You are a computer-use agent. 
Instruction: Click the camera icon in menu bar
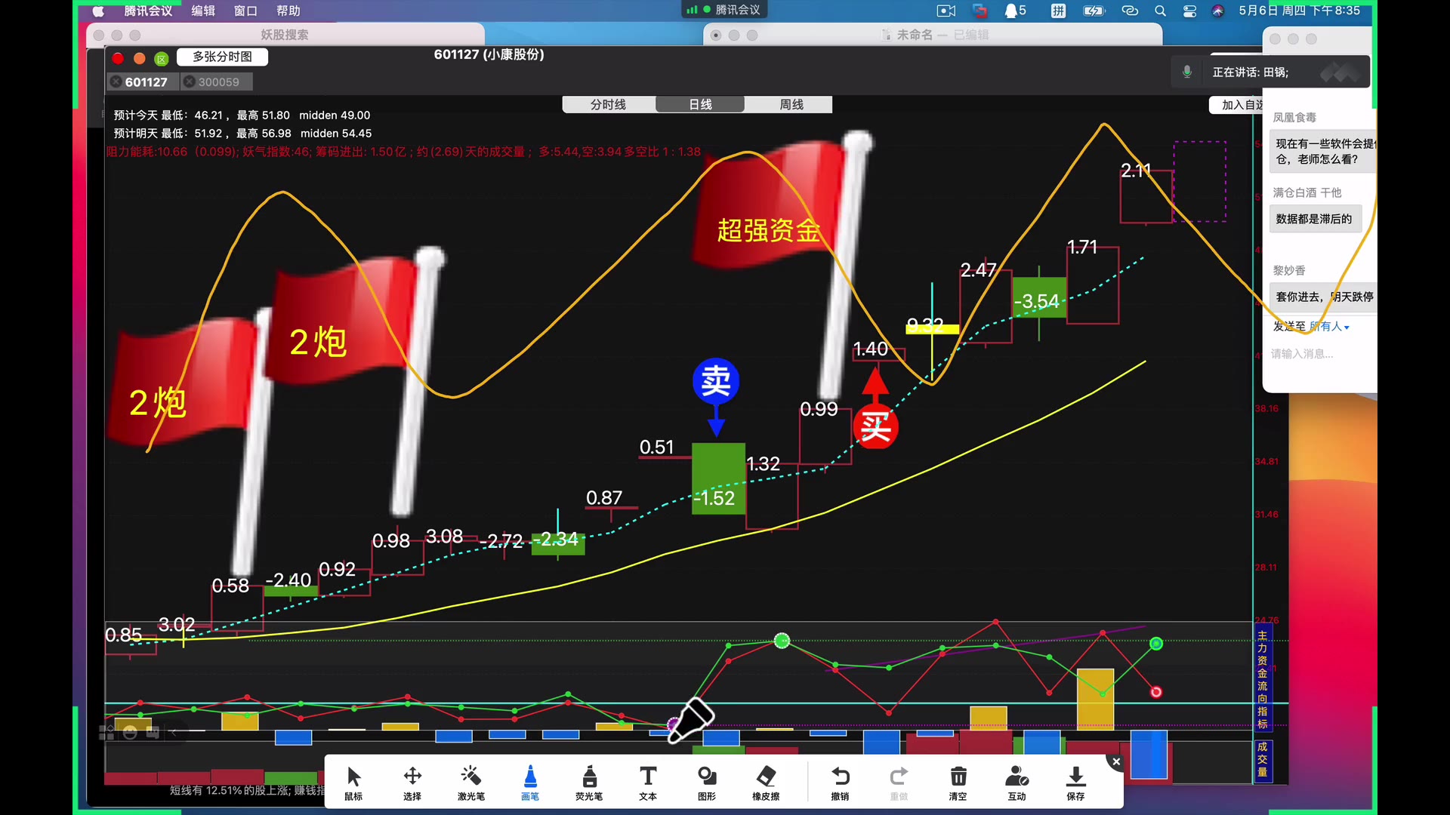click(946, 11)
